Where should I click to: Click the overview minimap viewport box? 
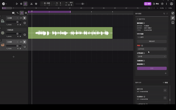[7, 8]
